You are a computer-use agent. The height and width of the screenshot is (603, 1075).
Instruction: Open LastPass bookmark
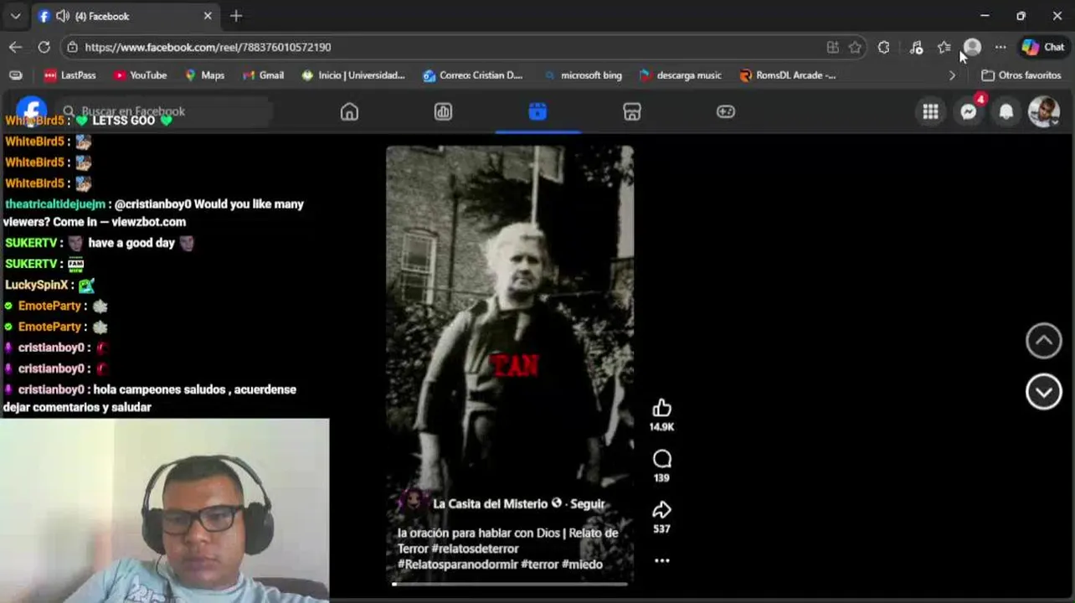pyautogui.click(x=70, y=75)
